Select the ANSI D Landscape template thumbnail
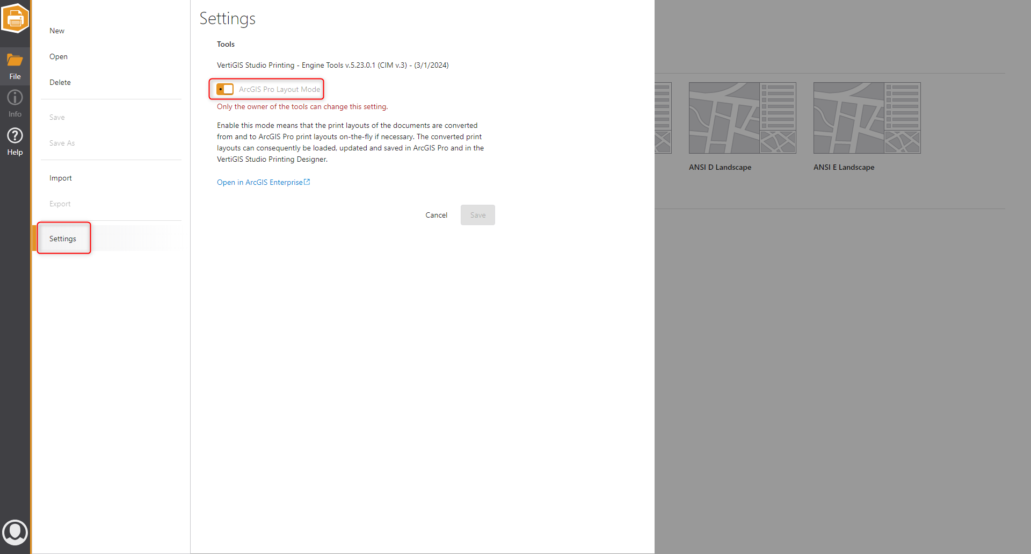The width and height of the screenshot is (1031, 554). [x=743, y=118]
